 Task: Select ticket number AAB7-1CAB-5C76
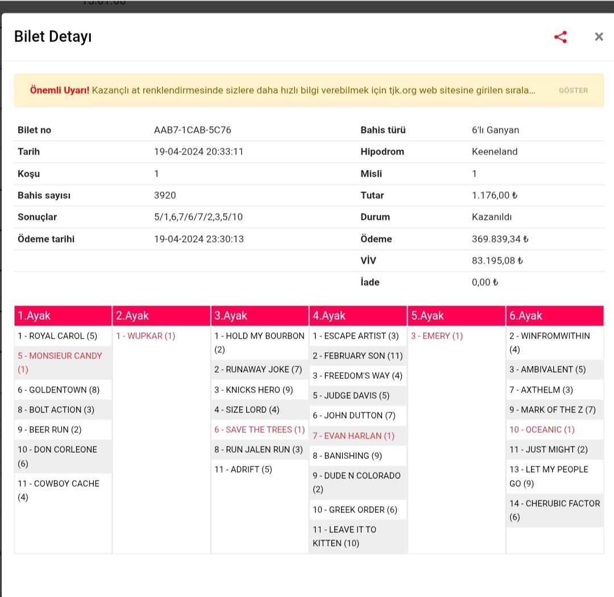[192, 130]
